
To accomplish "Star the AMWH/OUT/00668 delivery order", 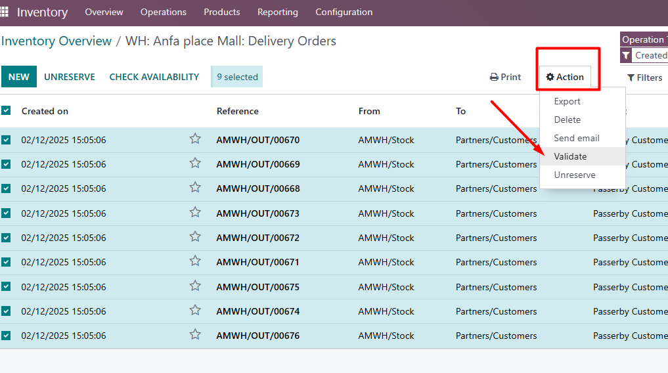I will click(195, 187).
